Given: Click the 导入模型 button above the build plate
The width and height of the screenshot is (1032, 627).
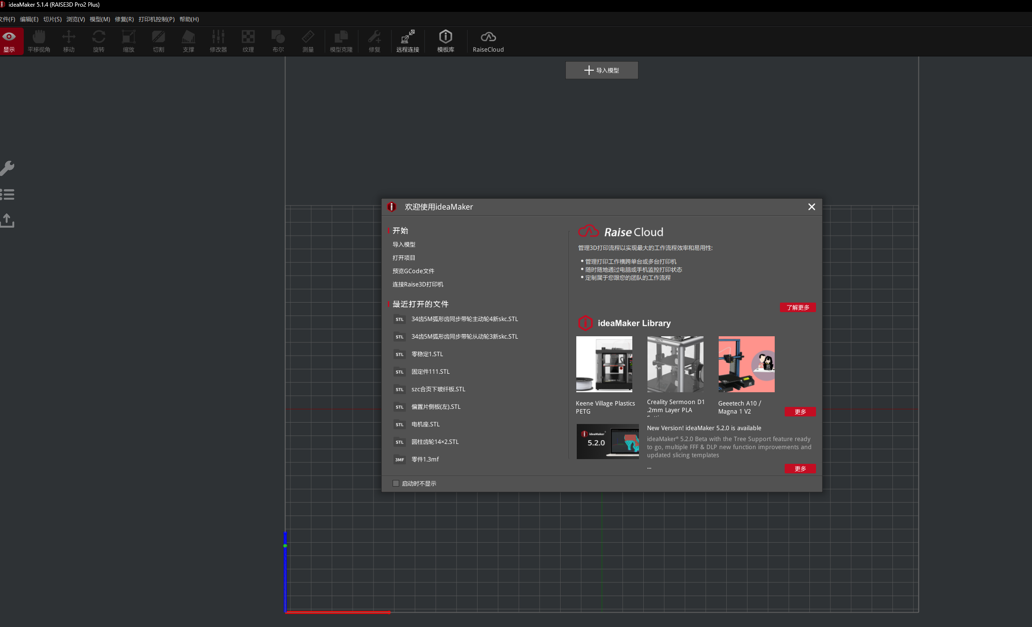Looking at the screenshot, I should pyautogui.click(x=601, y=70).
